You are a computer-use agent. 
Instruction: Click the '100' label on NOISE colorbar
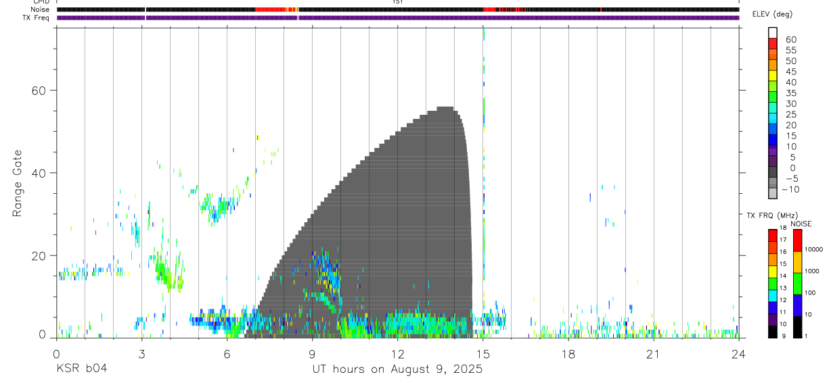pyautogui.click(x=811, y=293)
